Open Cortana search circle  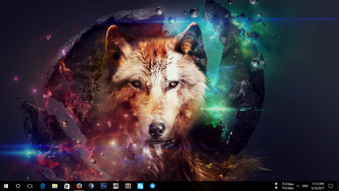[17, 186]
